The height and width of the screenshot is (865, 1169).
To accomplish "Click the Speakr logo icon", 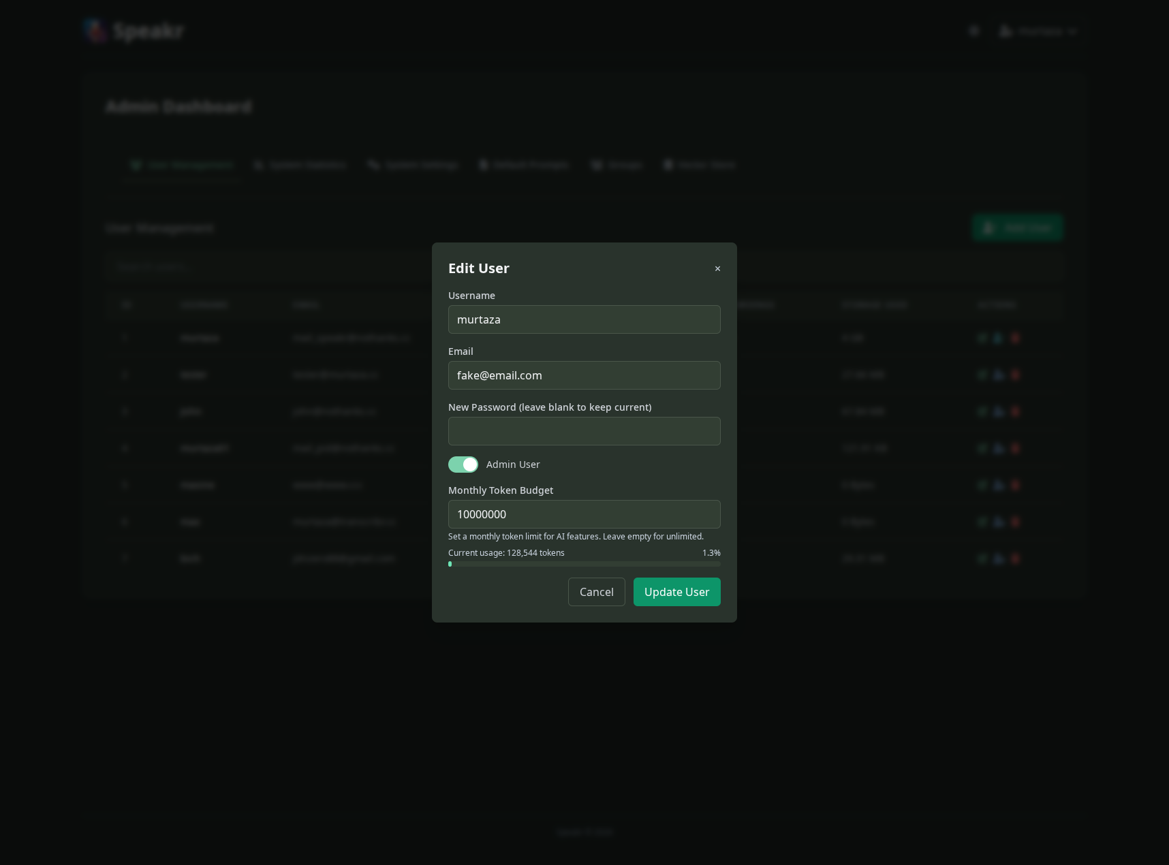I will pos(94,30).
